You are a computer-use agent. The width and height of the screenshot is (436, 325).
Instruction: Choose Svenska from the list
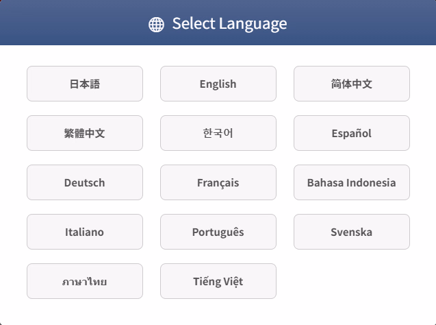pyautogui.click(x=352, y=232)
